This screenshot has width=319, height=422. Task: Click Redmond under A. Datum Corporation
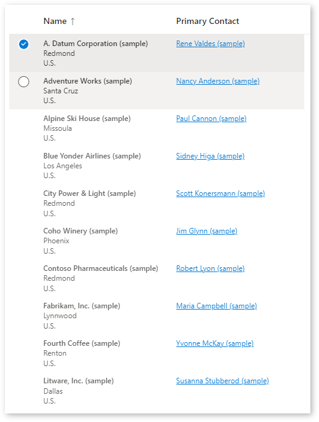click(x=59, y=53)
